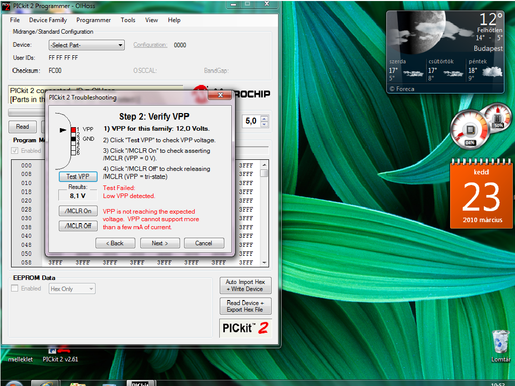Close the PICkit 2 Troubleshooting dialog
Viewport: 515px width, 386px height.
tap(220, 95)
